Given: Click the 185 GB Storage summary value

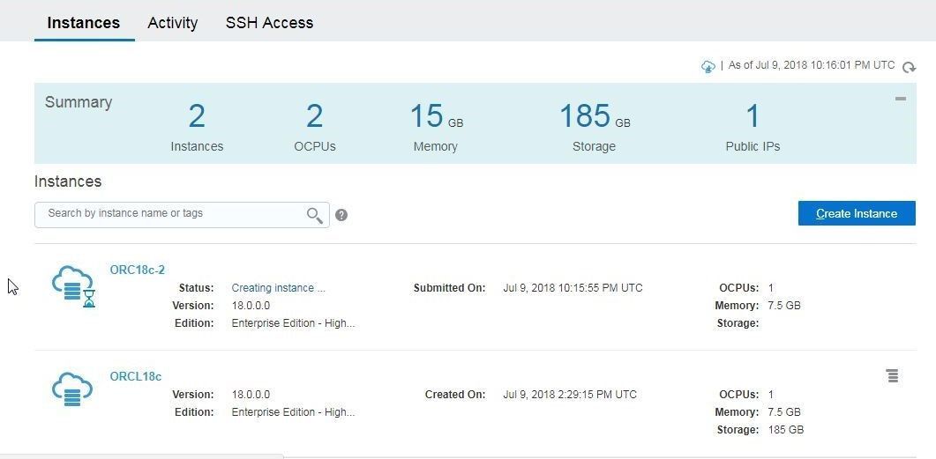Looking at the screenshot, I should (x=594, y=115).
